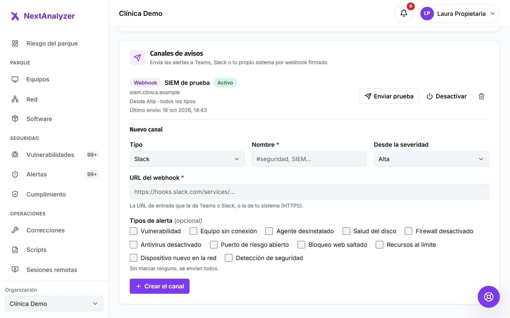Click the Scripts file icon

[x=15, y=250]
